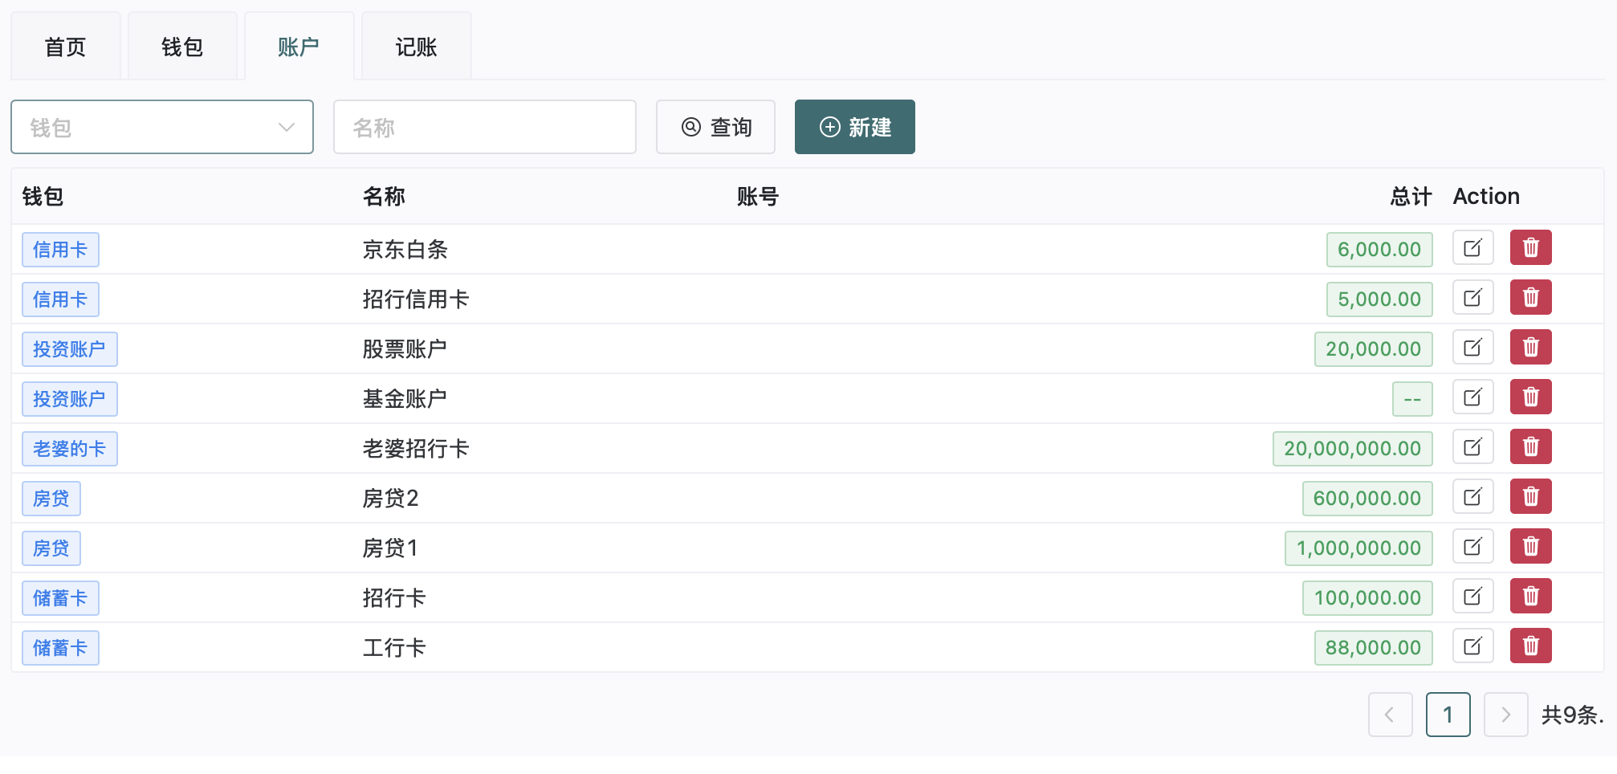Edit the 老婆招行卡 account row

point(1472,447)
